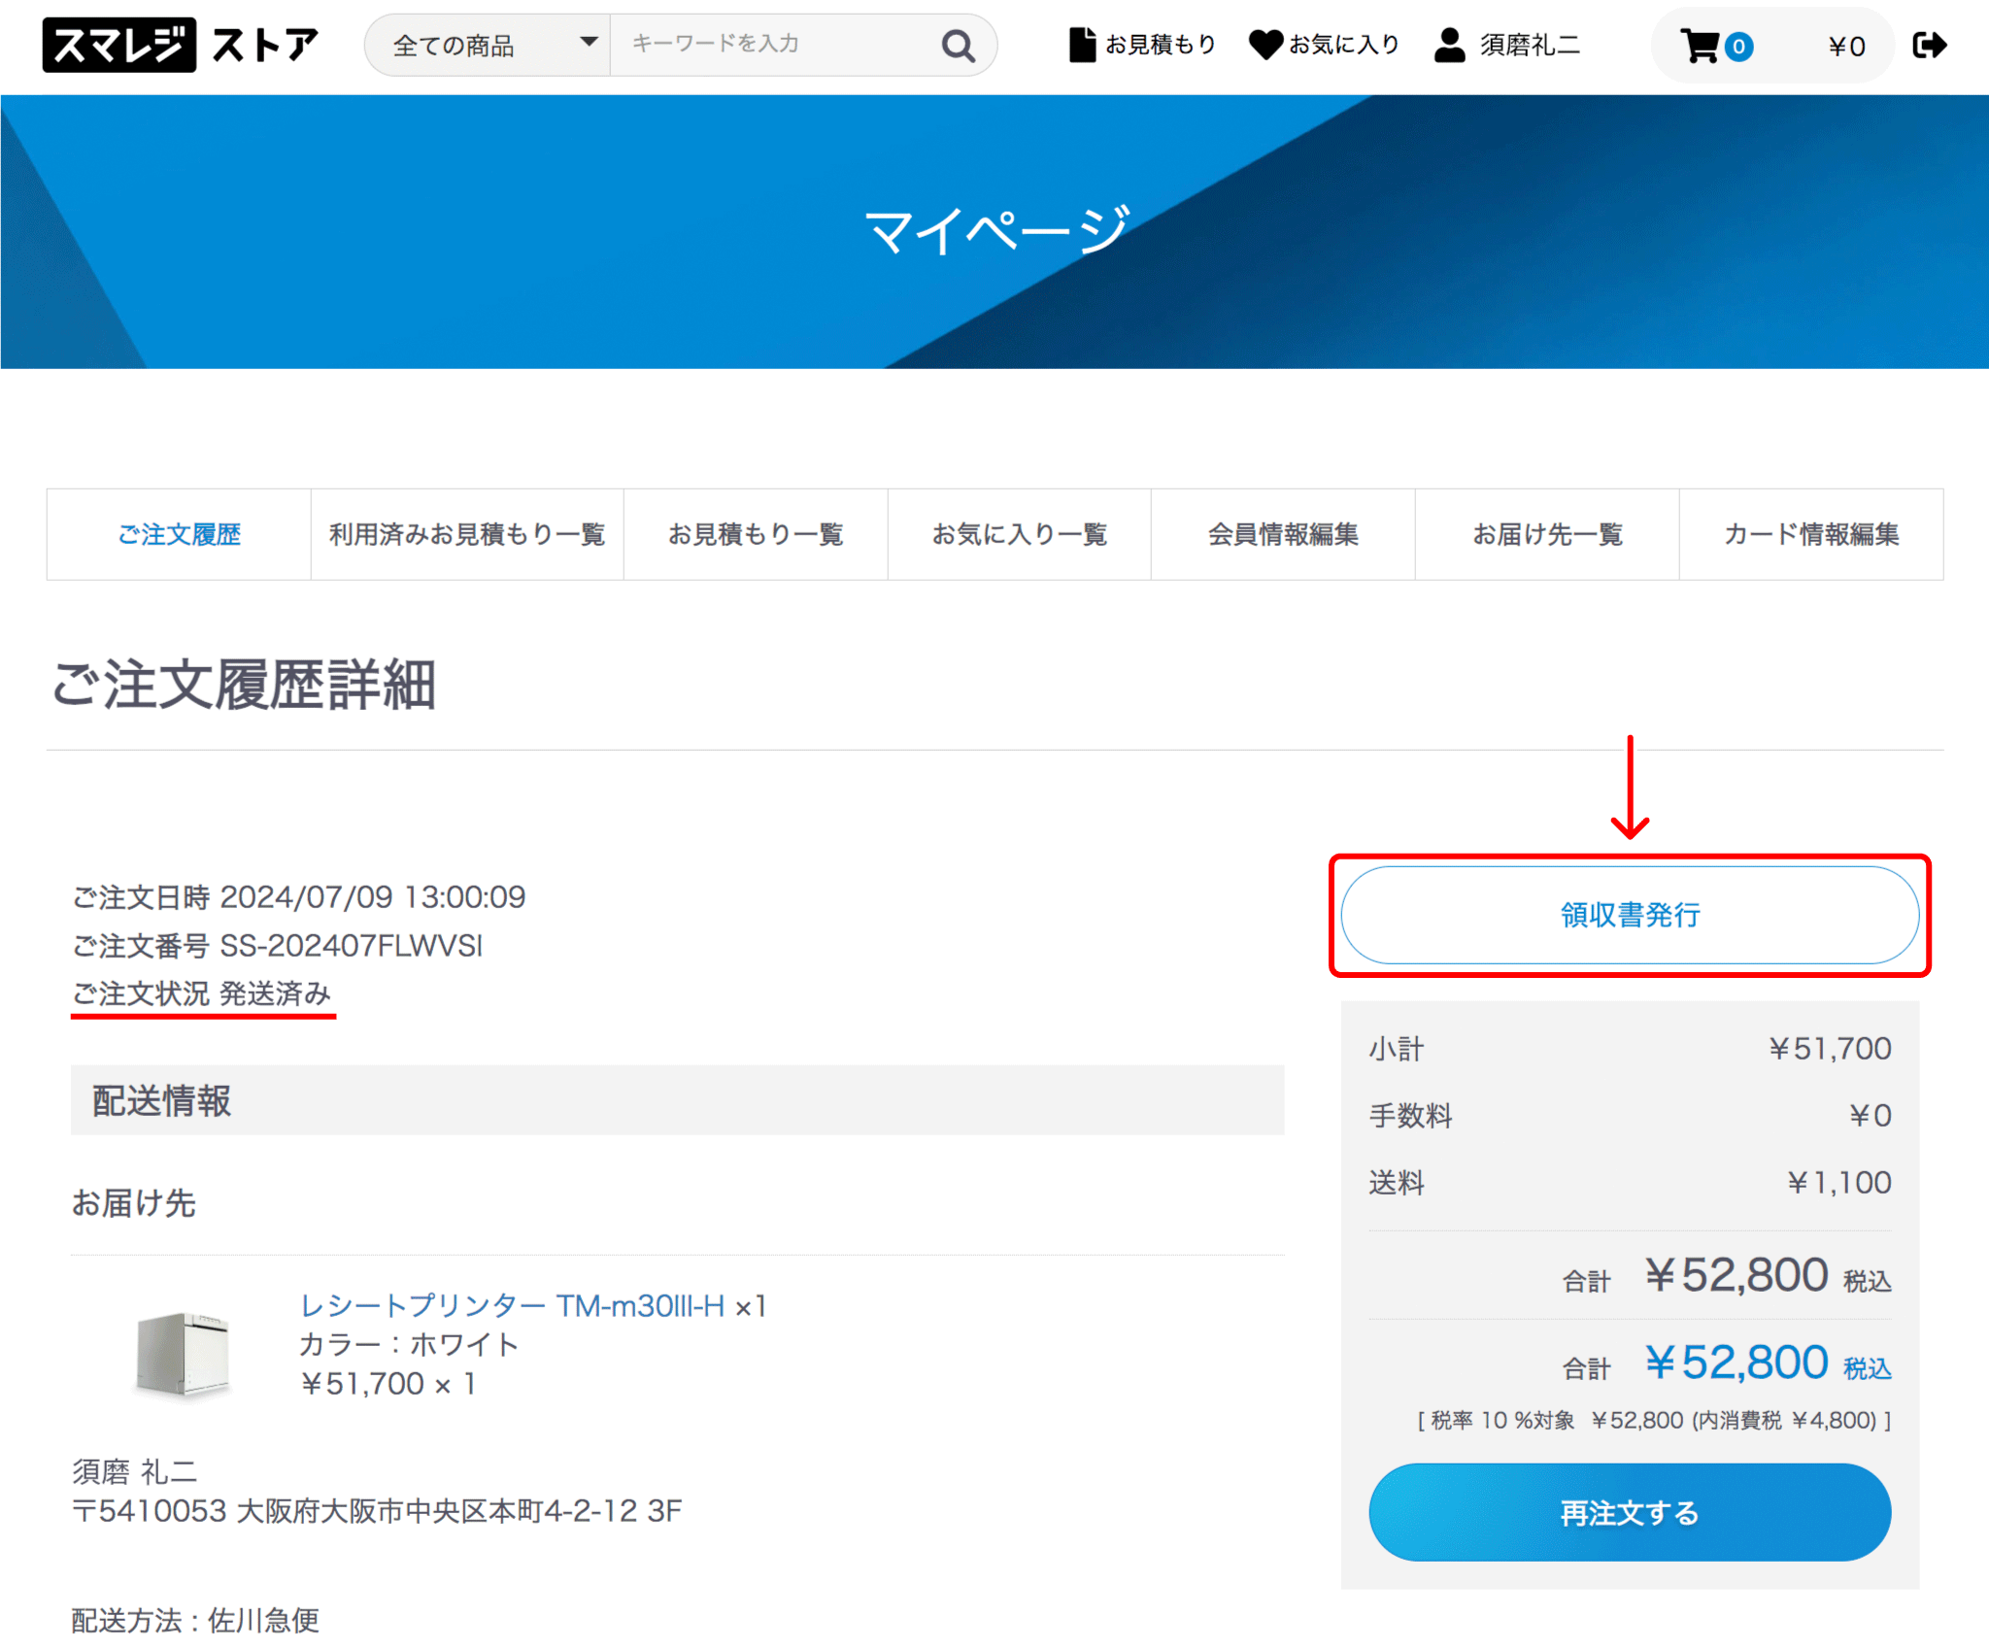Viewport: 1989px width, 1649px height.
Task: Switch to the ご注文履歴 tab
Action: tap(179, 534)
